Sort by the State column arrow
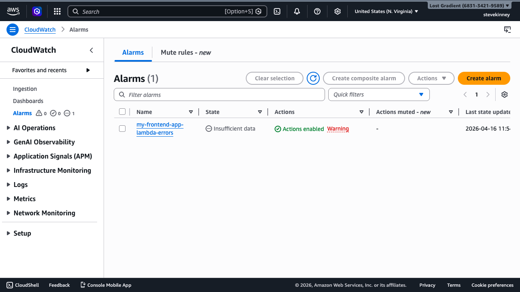520x292 pixels. pos(260,112)
